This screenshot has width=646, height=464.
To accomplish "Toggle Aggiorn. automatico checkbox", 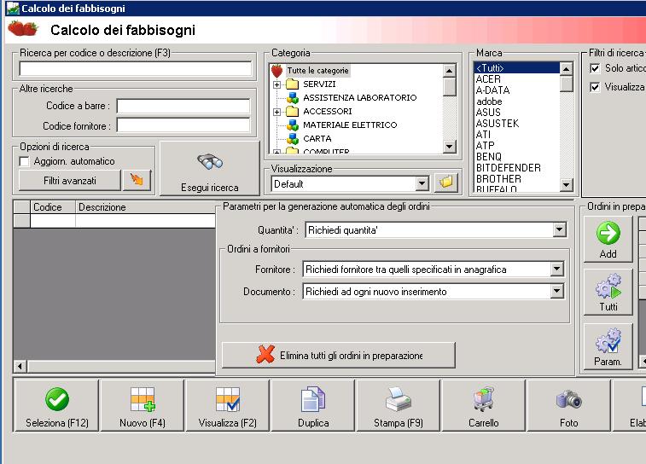I will 24,161.
